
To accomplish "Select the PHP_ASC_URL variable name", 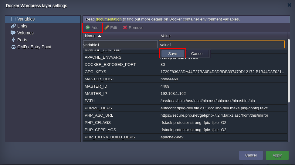I will coord(99,115).
